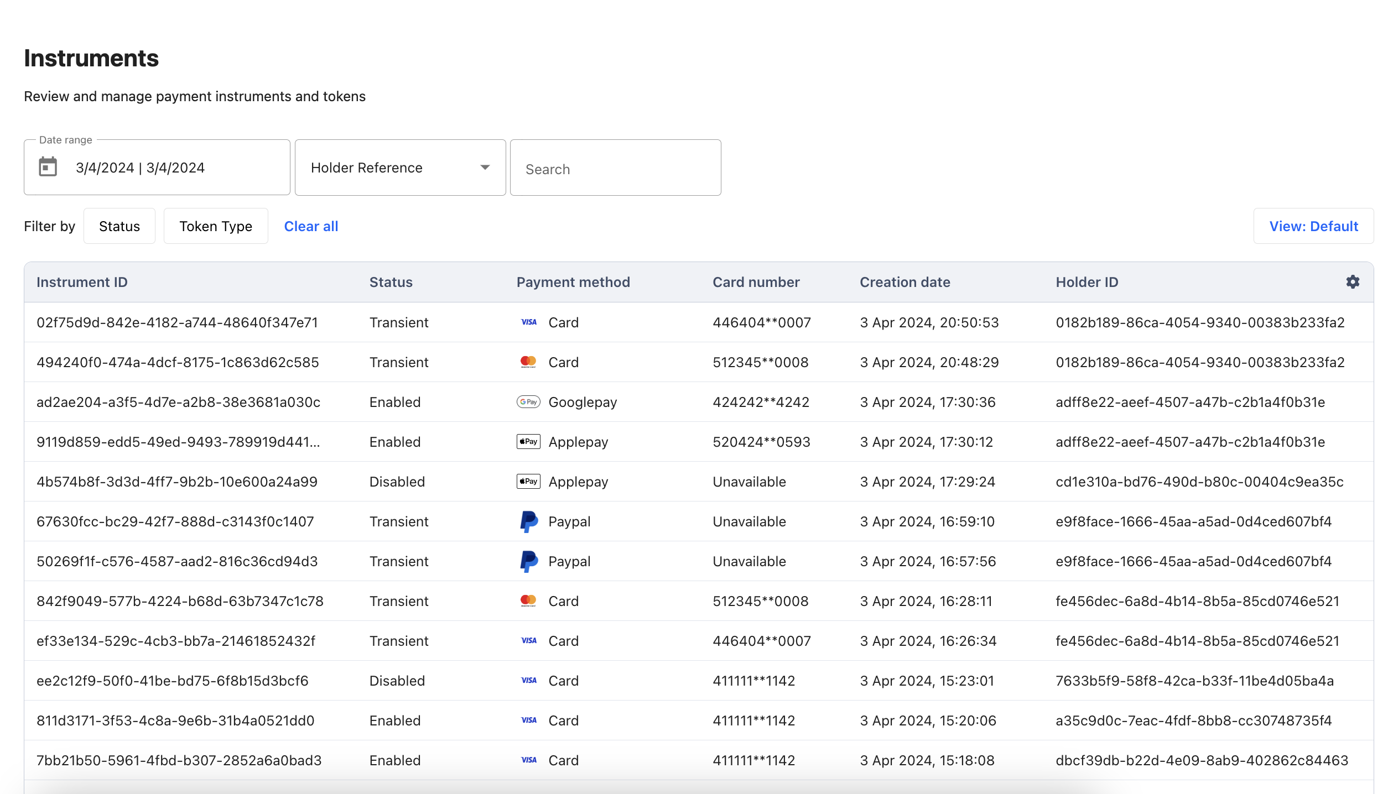Open the Status filter
This screenshot has height=794, width=1393.
[119, 226]
